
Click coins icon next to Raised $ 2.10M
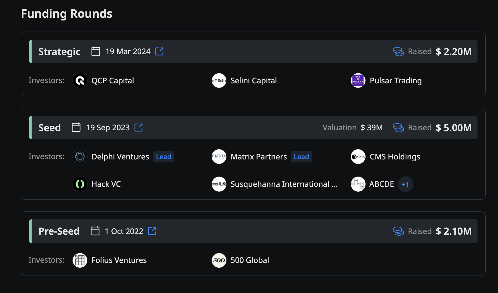398,231
